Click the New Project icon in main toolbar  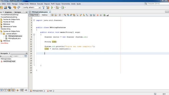click(x=2, y=8)
